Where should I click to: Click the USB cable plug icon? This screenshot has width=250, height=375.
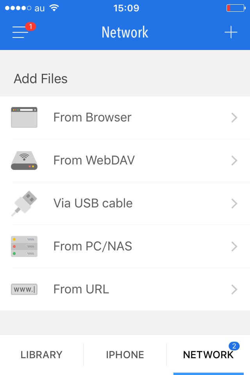[24, 203]
